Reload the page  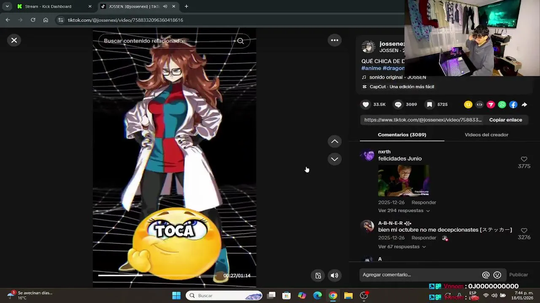coord(33,20)
